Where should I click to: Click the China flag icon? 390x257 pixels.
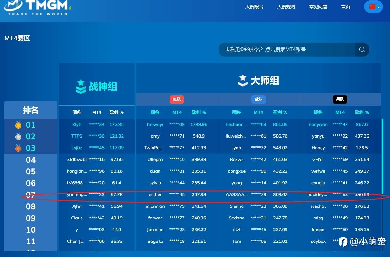(x=372, y=7)
